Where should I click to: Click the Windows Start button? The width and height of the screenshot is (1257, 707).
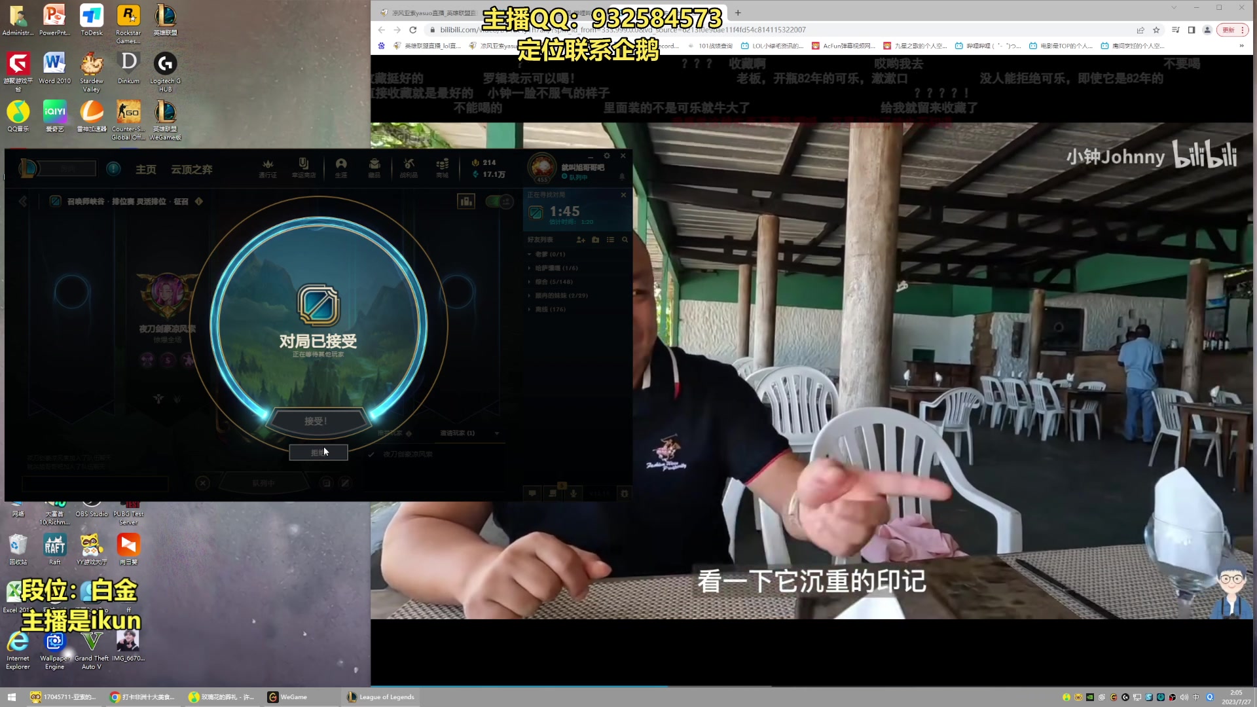coord(11,697)
